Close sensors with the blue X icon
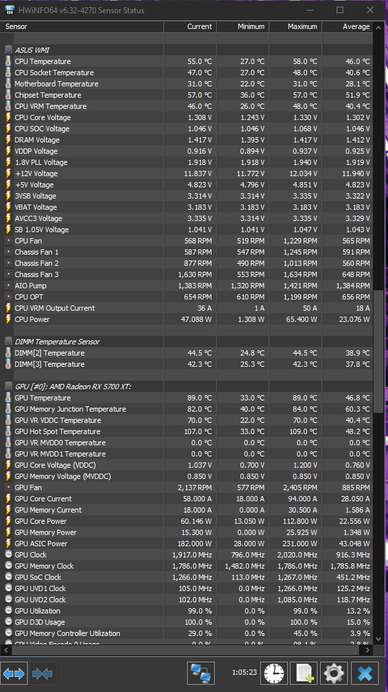Screen dimensions: 388x692 coord(364,674)
